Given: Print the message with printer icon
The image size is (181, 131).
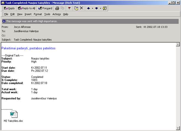Looking at the screenshot, I should [57, 8].
